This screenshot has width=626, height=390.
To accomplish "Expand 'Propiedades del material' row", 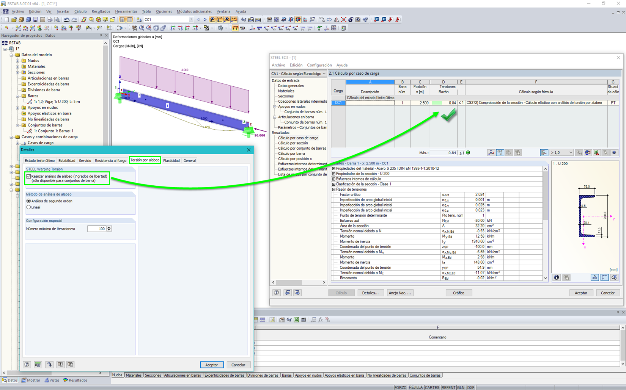I will click(x=334, y=168).
